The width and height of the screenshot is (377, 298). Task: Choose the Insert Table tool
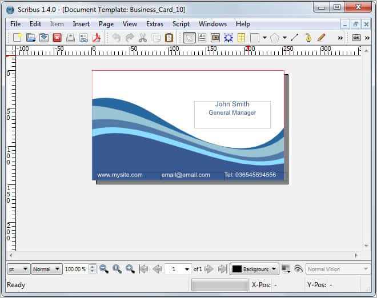coord(241,38)
